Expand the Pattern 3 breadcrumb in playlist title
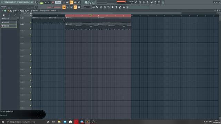 54,11
